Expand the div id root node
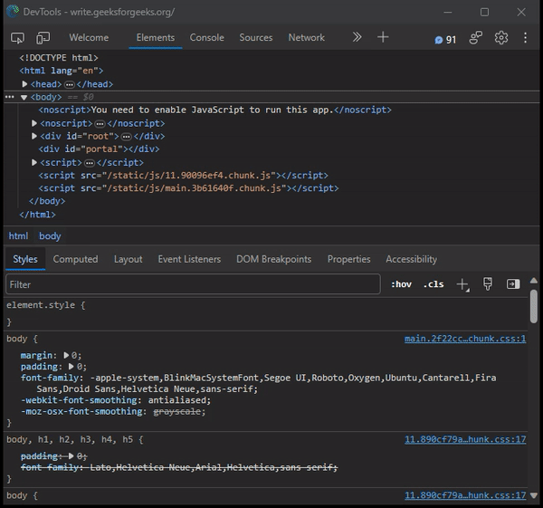Viewport: 543px width, 508px height. tap(35, 136)
